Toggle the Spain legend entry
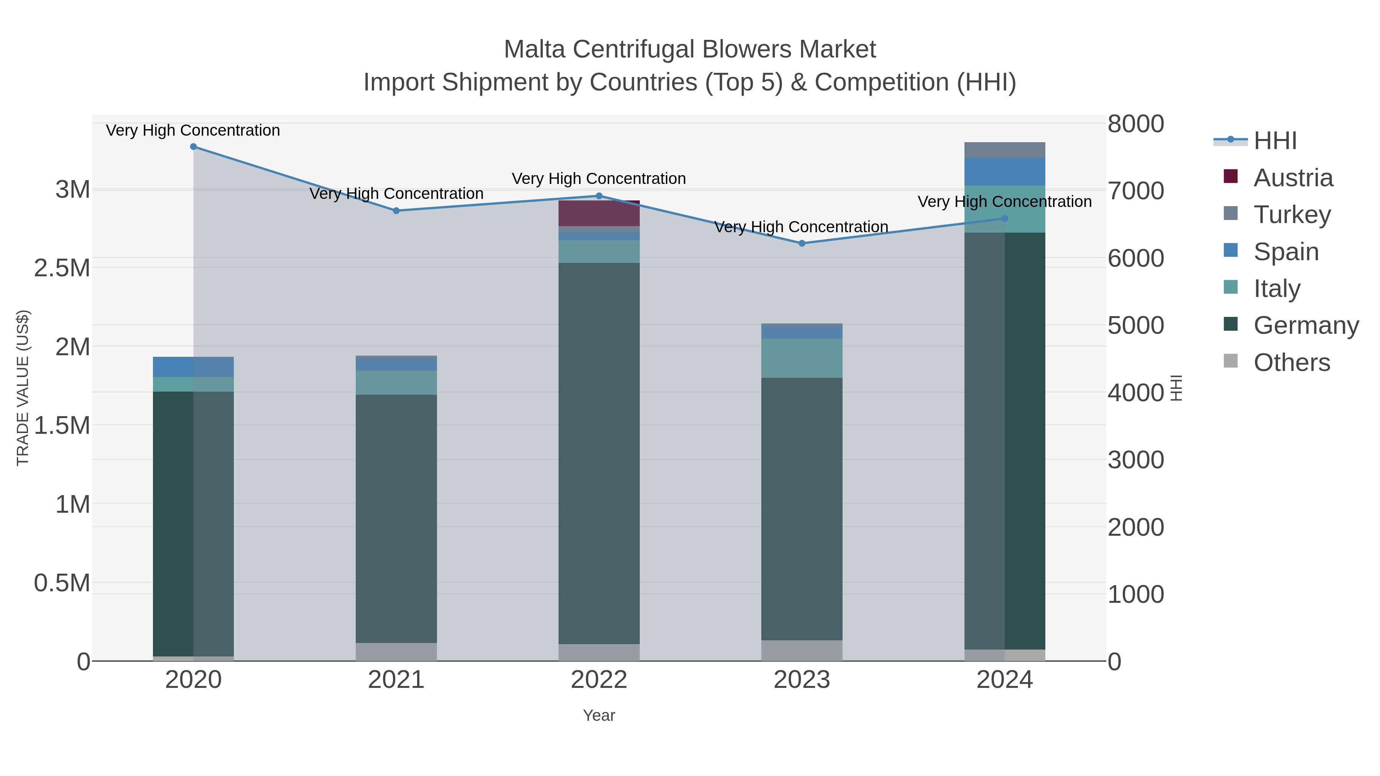Viewport: 1380px width, 776px height. (x=1271, y=252)
